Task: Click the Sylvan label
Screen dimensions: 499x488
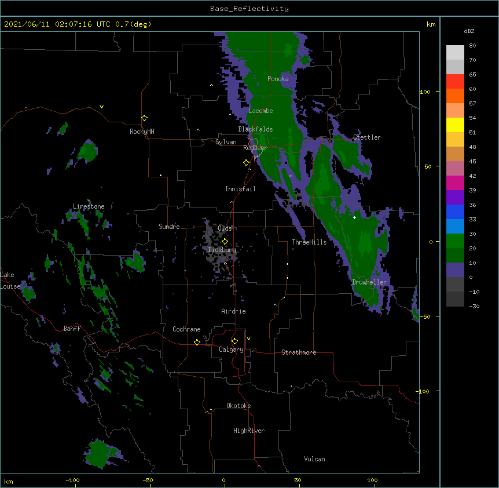Action: (226, 142)
